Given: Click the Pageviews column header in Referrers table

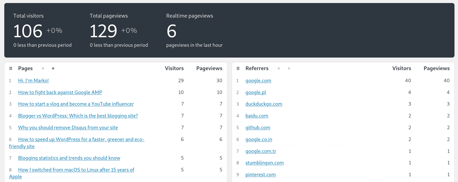Looking at the screenshot, I should tap(437, 68).
